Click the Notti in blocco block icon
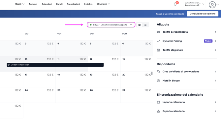The image size is (221, 131). pyautogui.click(x=158, y=81)
